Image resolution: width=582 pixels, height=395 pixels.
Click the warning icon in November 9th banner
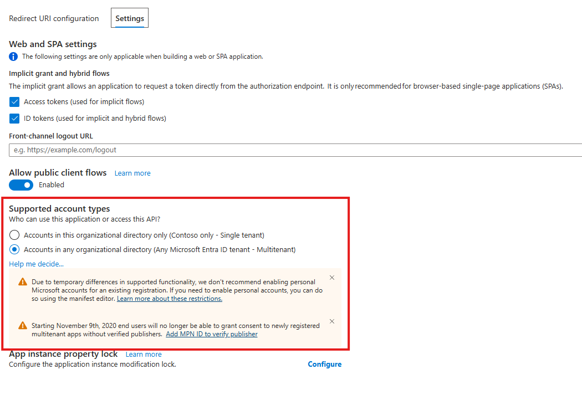[x=22, y=326]
